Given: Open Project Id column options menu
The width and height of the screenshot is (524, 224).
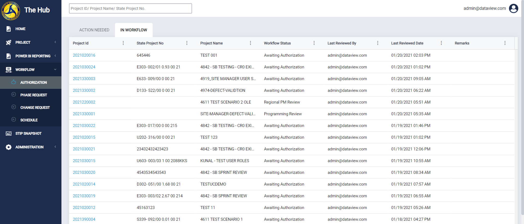Looking at the screenshot, I should tap(123, 43).
